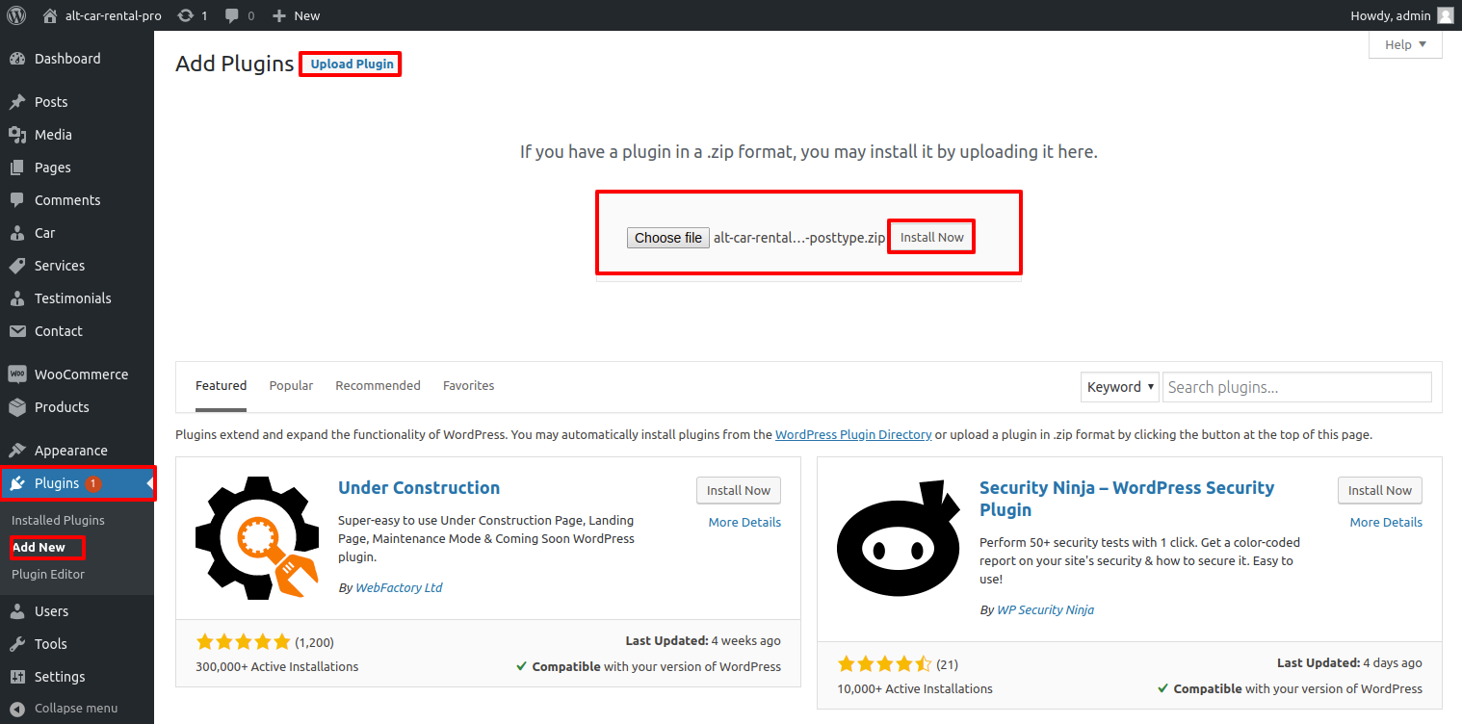Click the Under Construction five-star rating
Viewport: 1462px width, 724px height.
243,641
